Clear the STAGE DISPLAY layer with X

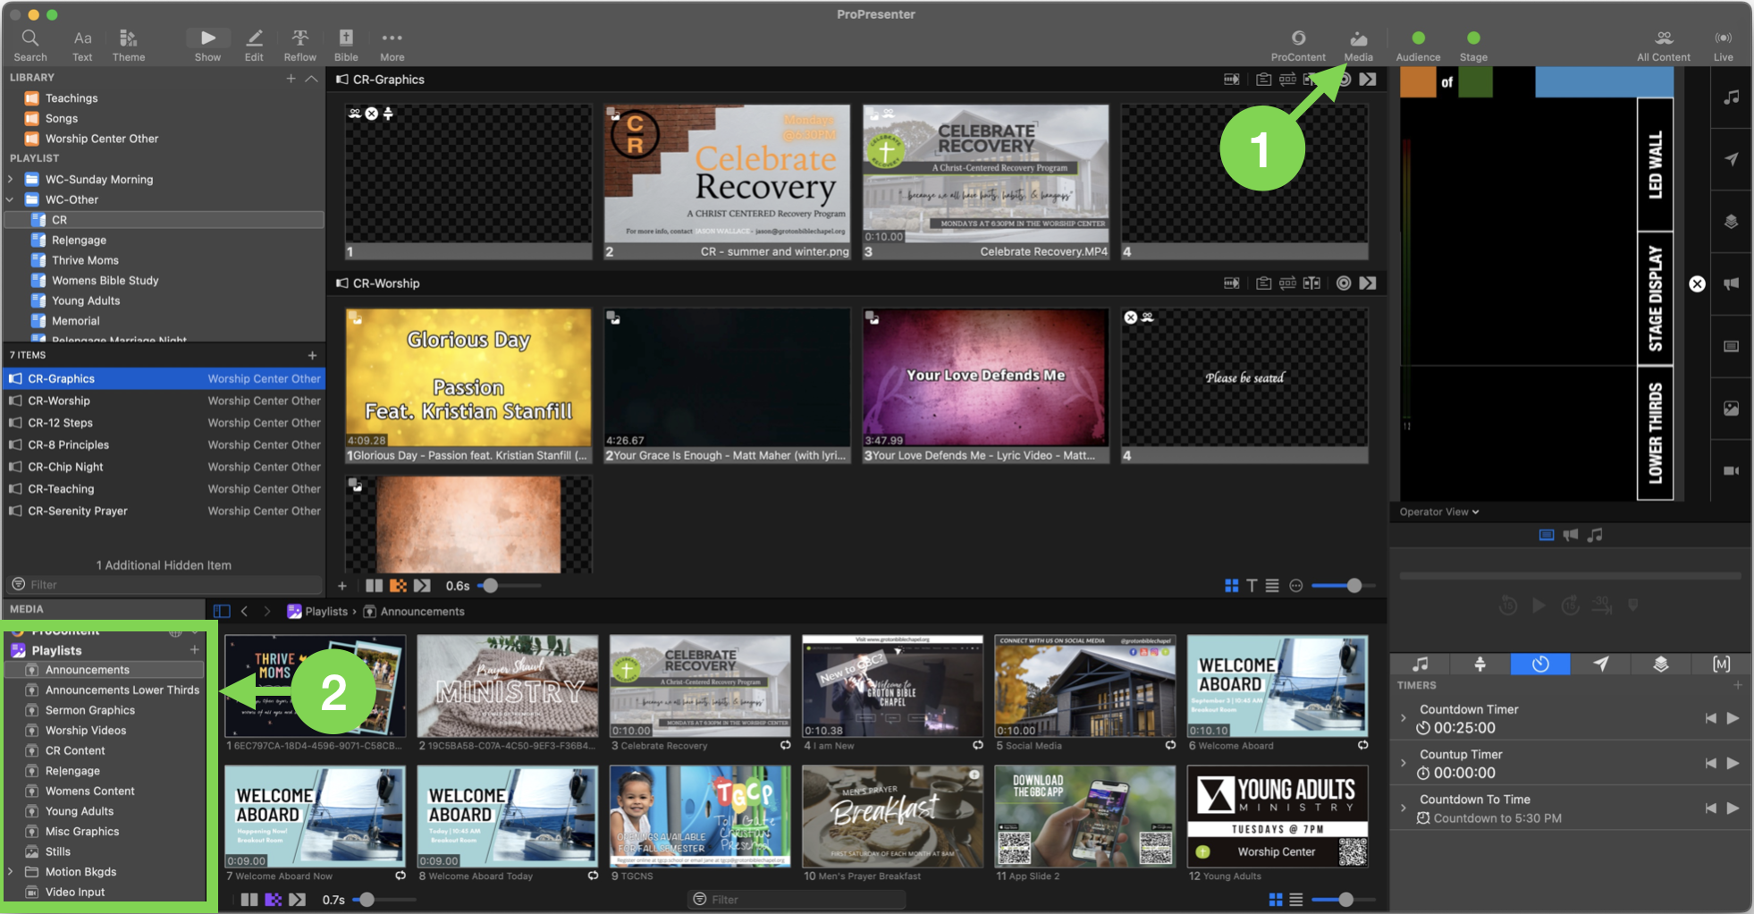click(1697, 284)
